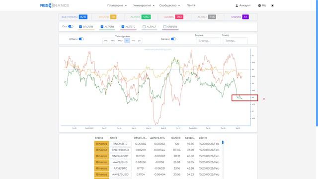Image resolution: width=318 pixels, height=179 pixels.
Task: Select the yellow BTC/STB ticker tab
Action: tap(108, 17)
